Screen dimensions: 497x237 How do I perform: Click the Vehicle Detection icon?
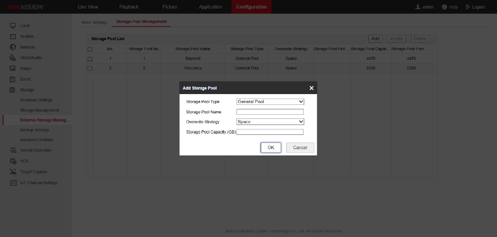13,151
